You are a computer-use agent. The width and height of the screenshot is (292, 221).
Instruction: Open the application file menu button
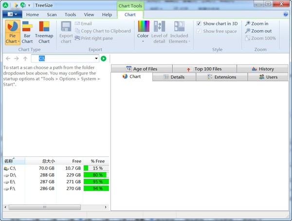(x=11, y=15)
